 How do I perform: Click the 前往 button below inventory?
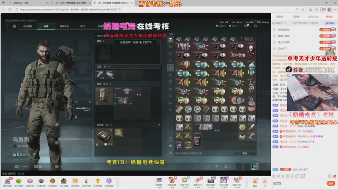[245, 153]
